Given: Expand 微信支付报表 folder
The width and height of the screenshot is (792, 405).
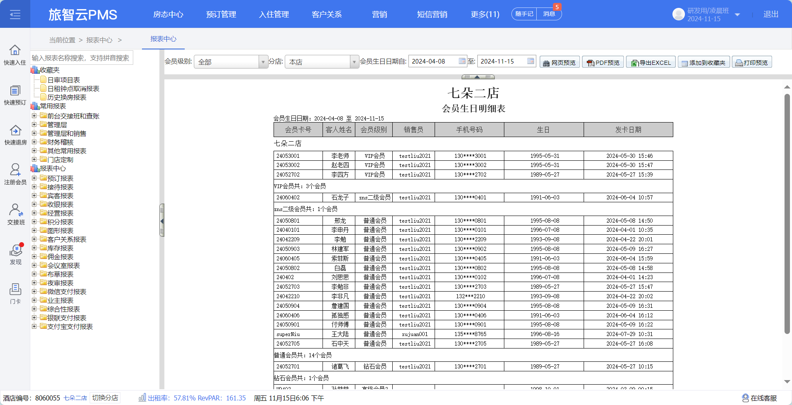Looking at the screenshot, I should [34, 292].
